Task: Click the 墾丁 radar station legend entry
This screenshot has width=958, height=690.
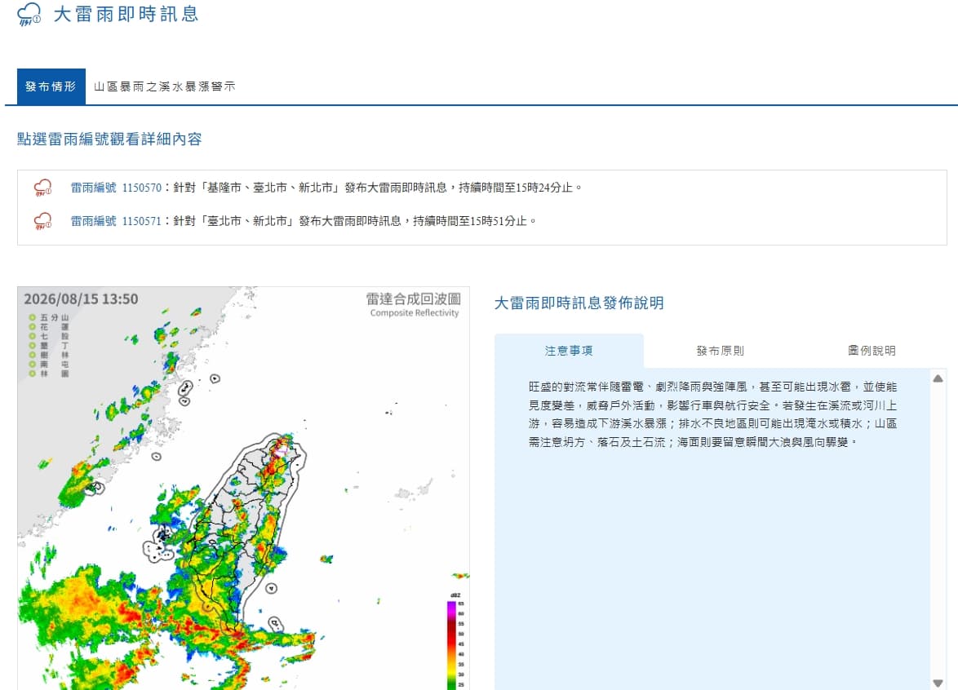Action: coord(49,346)
